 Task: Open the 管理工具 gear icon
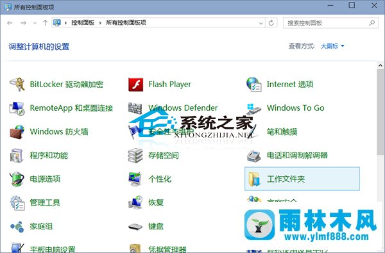(x=17, y=203)
